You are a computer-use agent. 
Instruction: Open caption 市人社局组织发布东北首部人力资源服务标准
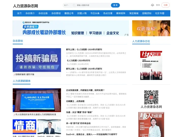(36, 114)
